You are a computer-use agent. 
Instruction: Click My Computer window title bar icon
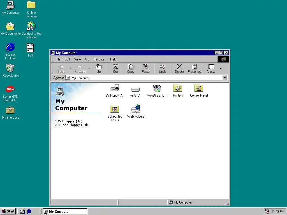coord(53,53)
